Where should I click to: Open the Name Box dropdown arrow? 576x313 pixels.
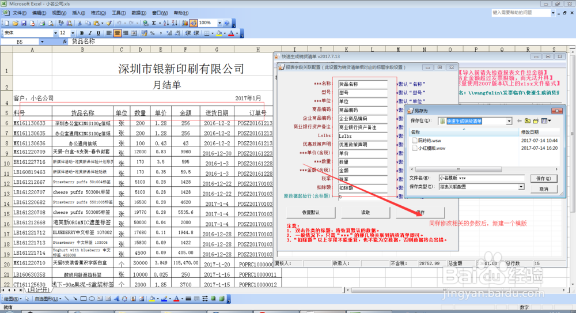pyautogui.click(x=42, y=42)
